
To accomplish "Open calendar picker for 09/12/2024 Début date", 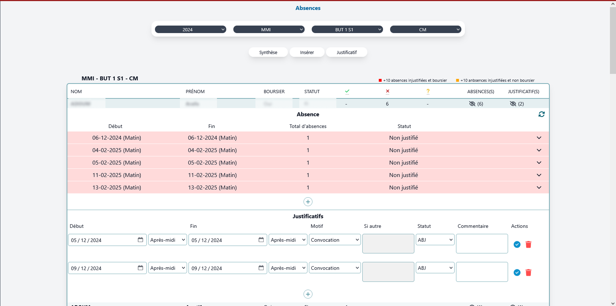I will pos(140,268).
